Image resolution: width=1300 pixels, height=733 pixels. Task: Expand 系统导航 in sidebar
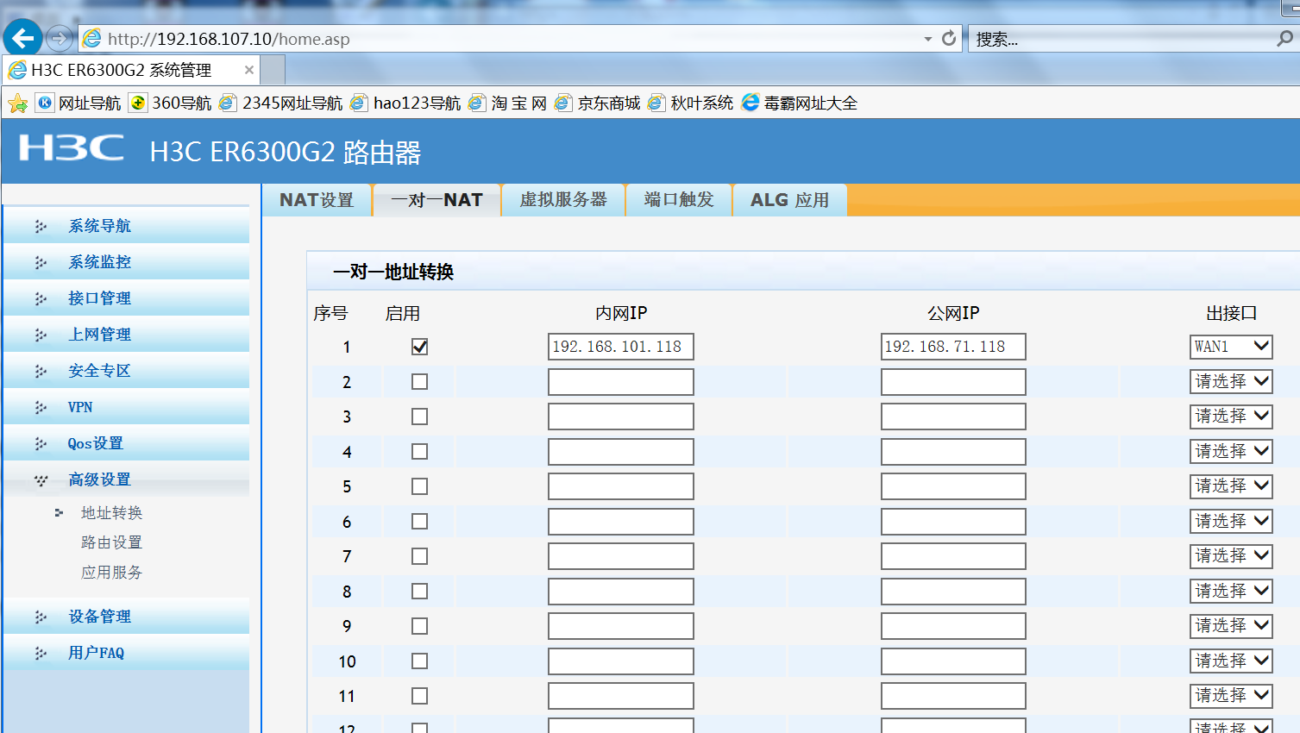[x=126, y=226]
